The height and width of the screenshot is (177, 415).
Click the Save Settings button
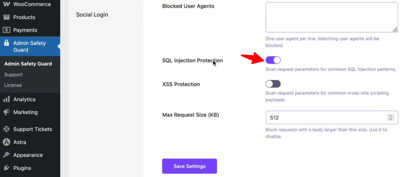pos(189,166)
